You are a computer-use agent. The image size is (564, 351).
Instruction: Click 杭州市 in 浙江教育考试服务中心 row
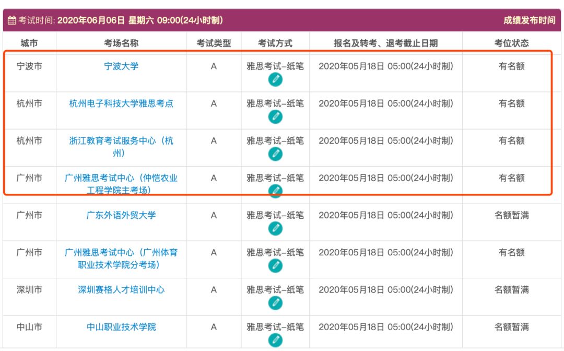[29, 141]
